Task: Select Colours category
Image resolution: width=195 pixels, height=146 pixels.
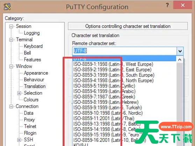Action: (x=31, y=100)
